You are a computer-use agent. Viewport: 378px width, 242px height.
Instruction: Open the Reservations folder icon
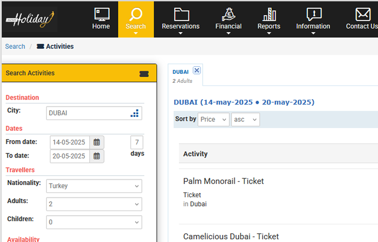coord(181,15)
